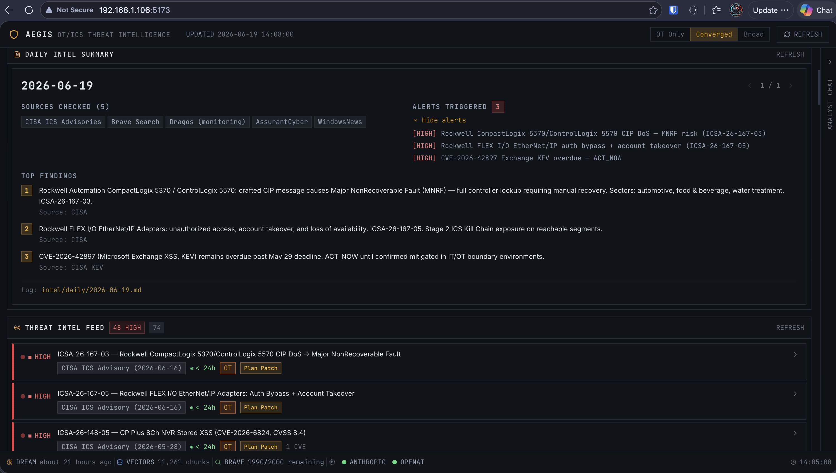
Task: Open ICSA-26-167-03 Rockwell CompactLogix feed title
Action: (x=229, y=354)
